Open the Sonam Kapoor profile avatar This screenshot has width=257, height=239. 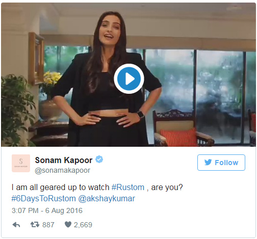pyautogui.click(x=21, y=163)
